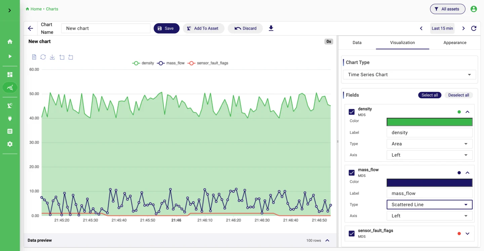Collapse the density field settings

(468, 112)
